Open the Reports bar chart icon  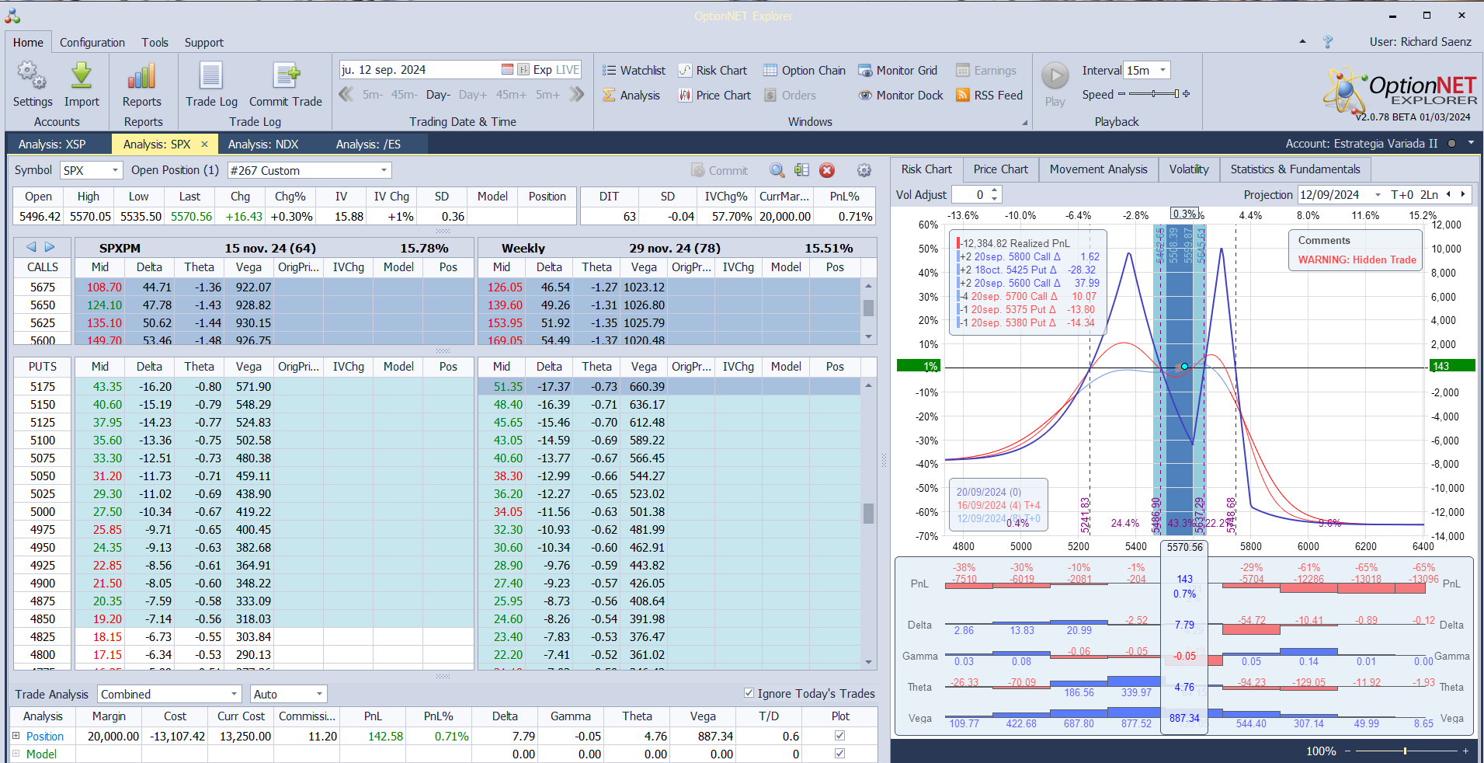pyautogui.click(x=142, y=76)
